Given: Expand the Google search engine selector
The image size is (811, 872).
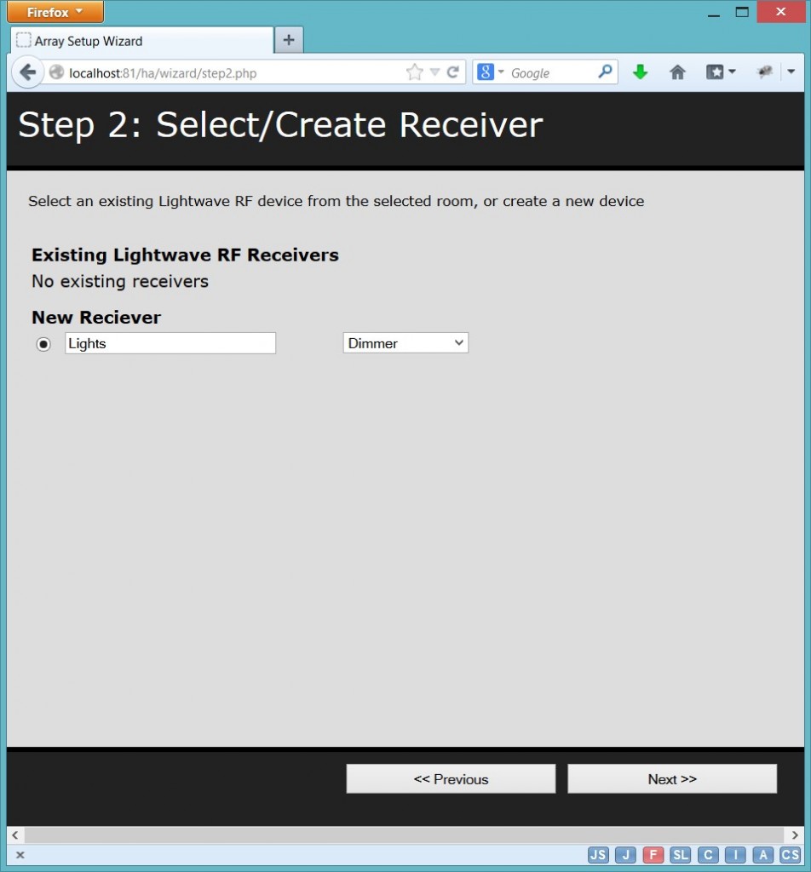Looking at the screenshot, I should pyautogui.click(x=490, y=72).
